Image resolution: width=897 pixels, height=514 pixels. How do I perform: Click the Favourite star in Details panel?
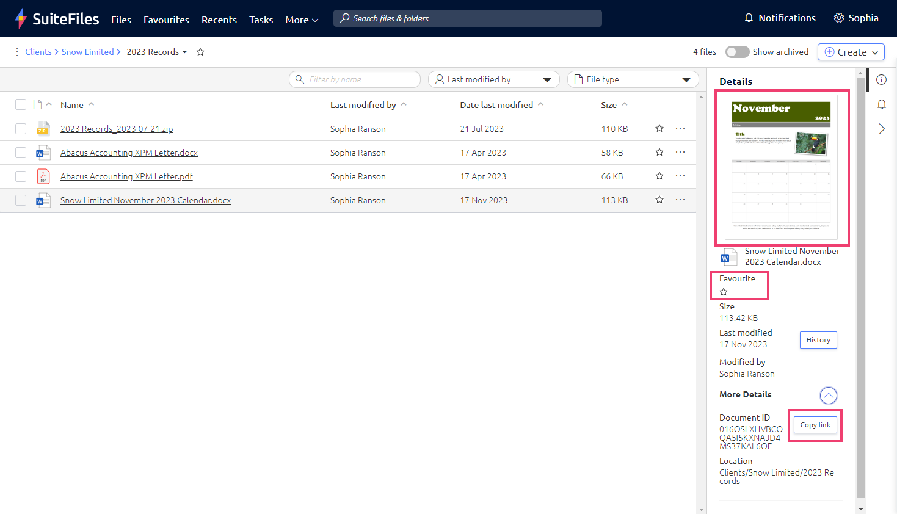724,292
